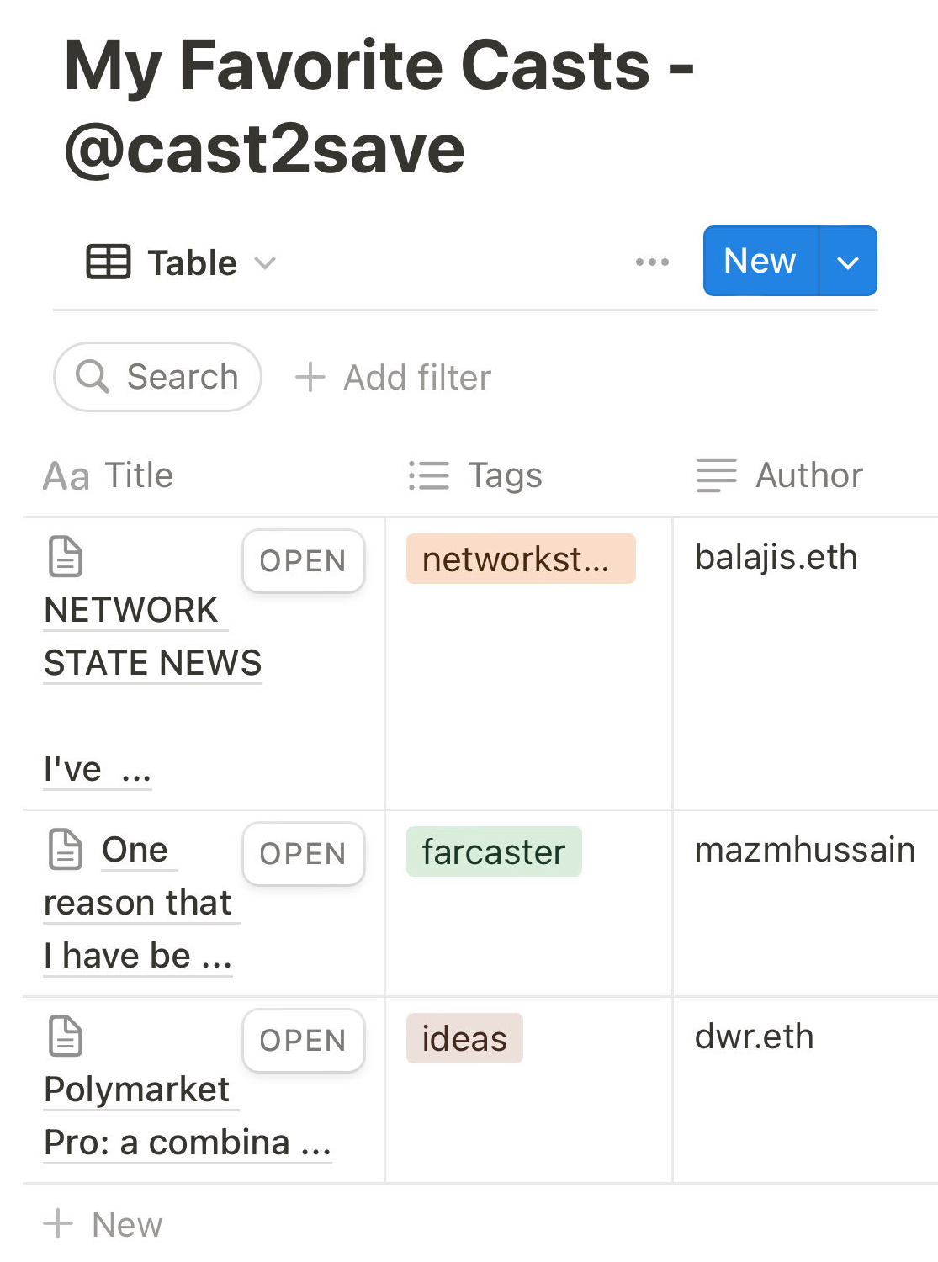Open the NETWORK STATE NEWS entry via OPEN
The image size is (938, 1262).
[x=303, y=561]
